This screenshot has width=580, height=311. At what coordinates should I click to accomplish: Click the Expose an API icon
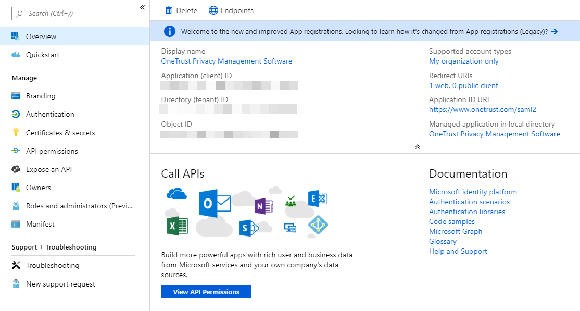pos(17,169)
